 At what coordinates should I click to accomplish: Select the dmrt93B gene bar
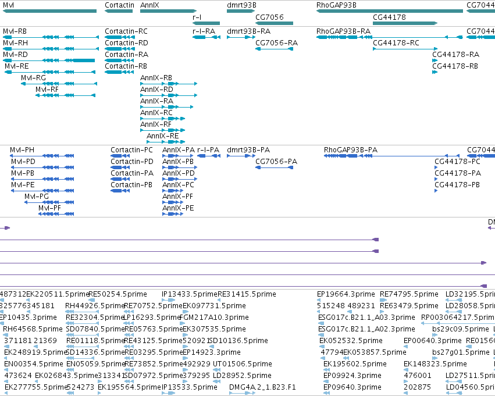[x=241, y=11]
